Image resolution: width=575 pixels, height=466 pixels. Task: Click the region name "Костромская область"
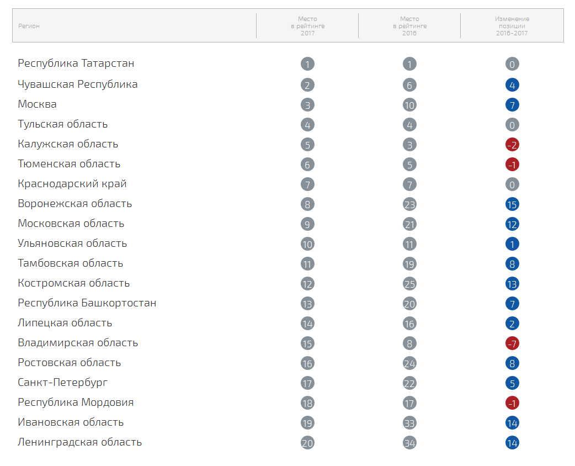(x=74, y=283)
